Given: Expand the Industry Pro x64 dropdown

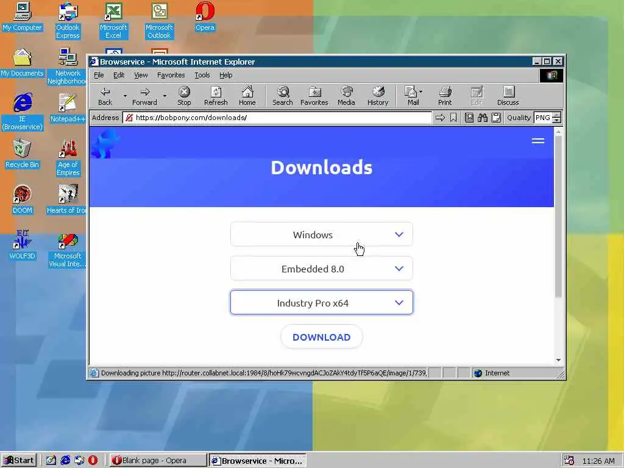Looking at the screenshot, I should tap(322, 302).
